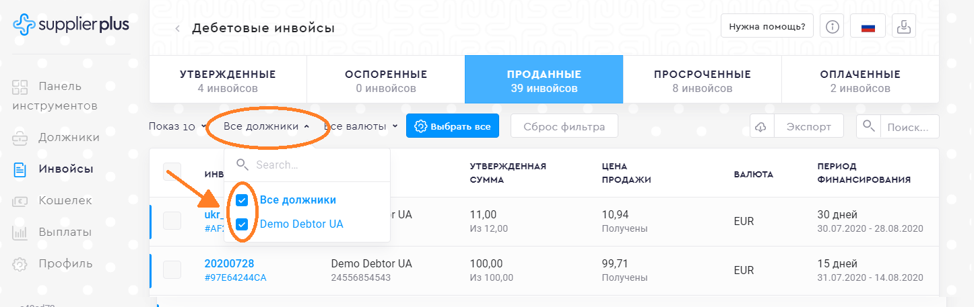Image resolution: width=974 pixels, height=307 pixels.
Task: Click the Russian flag language icon
Action: 868,27
